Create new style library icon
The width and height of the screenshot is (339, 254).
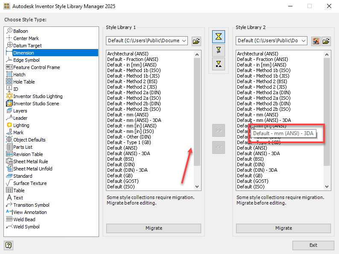[316, 41]
